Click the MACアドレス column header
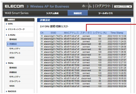 click(71, 33)
